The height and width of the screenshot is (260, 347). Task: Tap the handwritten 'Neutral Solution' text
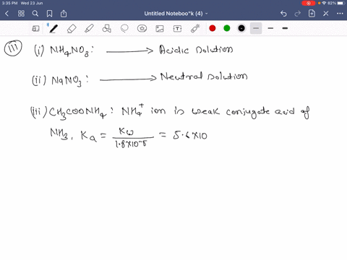pyautogui.click(x=204, y=77)
